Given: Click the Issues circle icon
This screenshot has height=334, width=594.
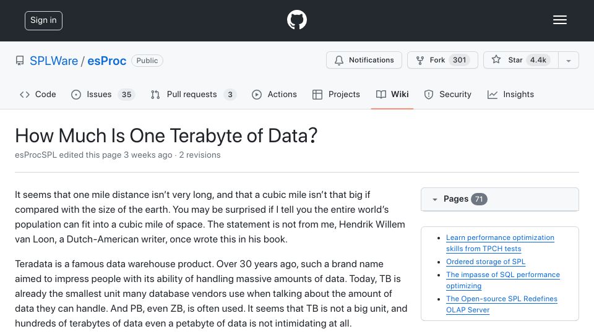Looking at the screenshot, I should click(76, 94).
